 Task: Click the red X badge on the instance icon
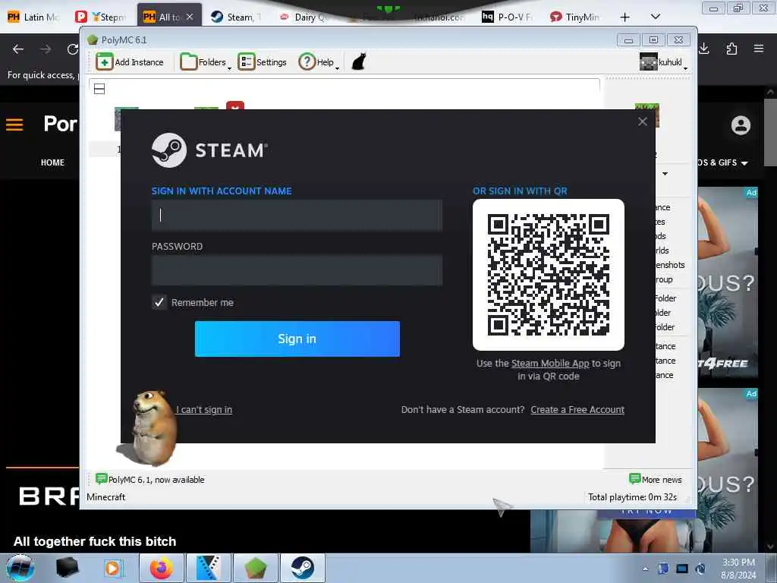click(235, 106)
